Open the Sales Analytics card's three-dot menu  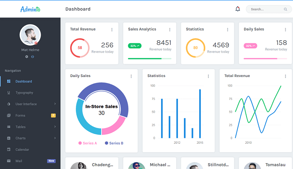click(170, 30)
